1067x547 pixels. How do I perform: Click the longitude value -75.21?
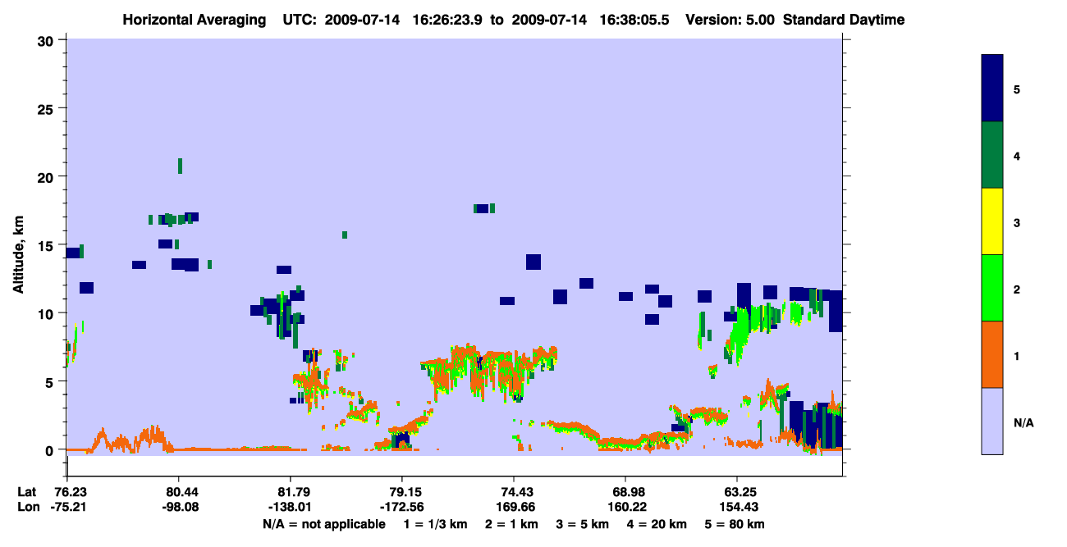tap(67, 507)
